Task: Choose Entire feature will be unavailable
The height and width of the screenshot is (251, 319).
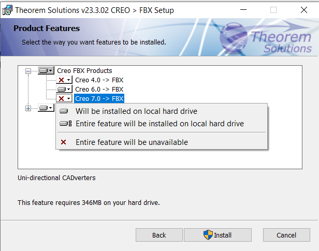Action: click(x=162, y=142)
